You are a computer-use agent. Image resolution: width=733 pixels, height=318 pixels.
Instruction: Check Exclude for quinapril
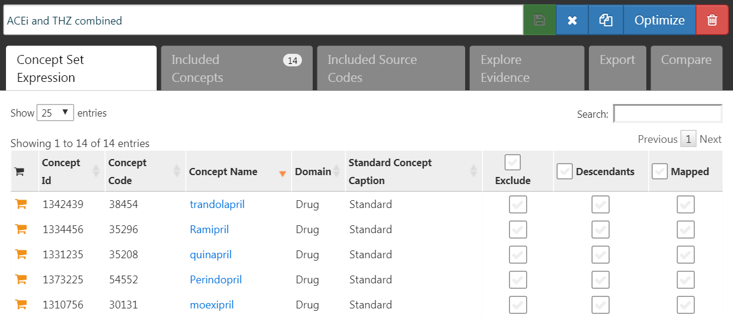pos(518,255)
